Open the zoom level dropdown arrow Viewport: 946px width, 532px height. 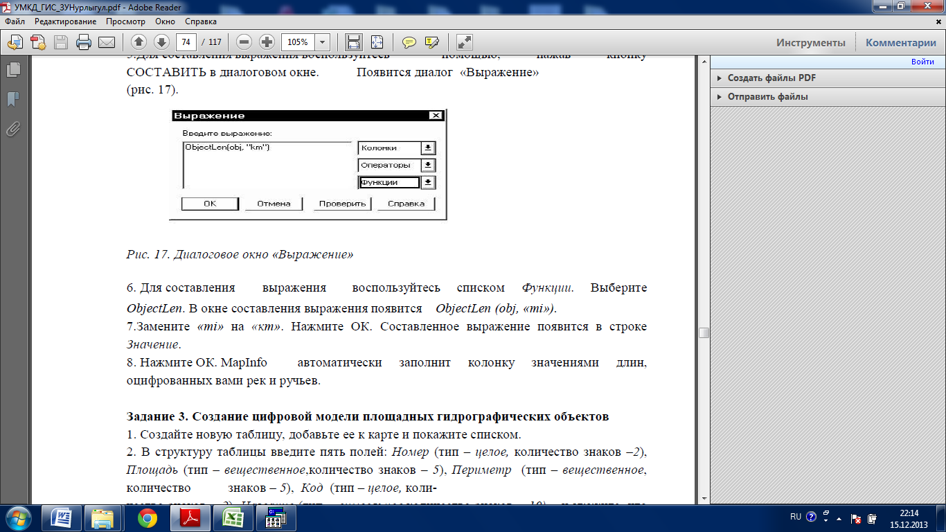coord(322,42)
